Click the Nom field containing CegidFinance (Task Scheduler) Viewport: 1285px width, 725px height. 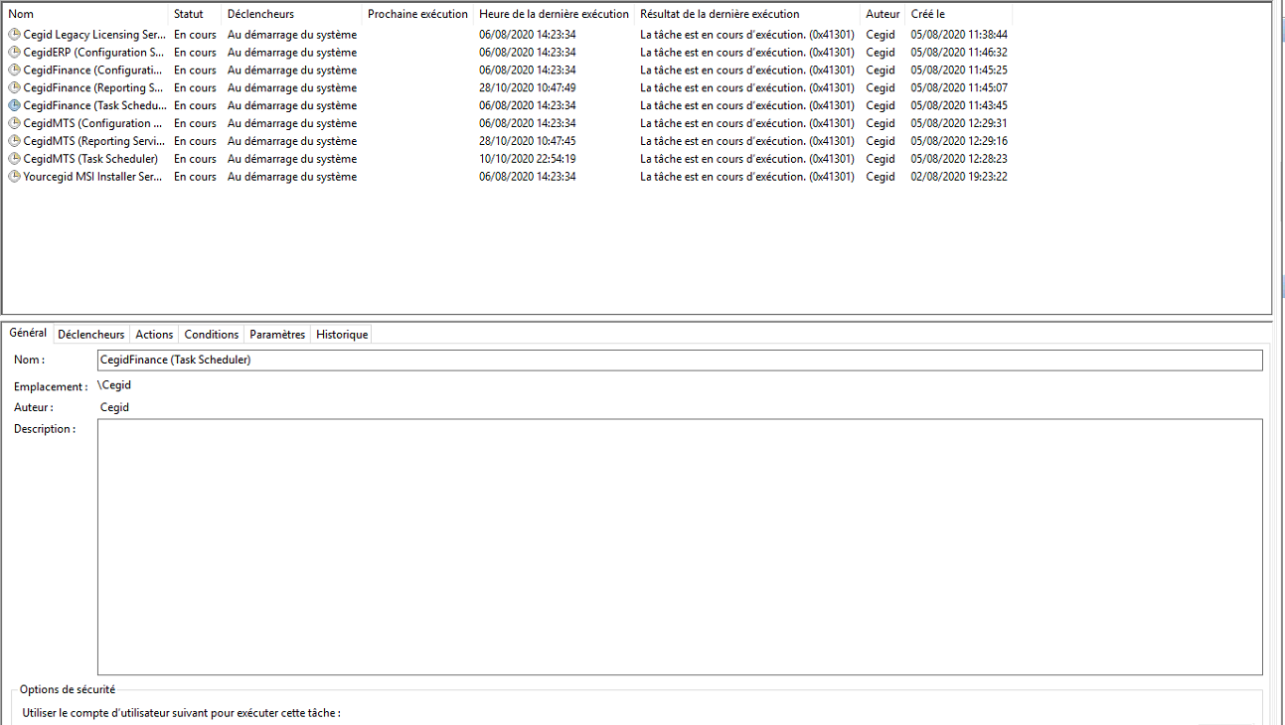[x=680, y=360]
